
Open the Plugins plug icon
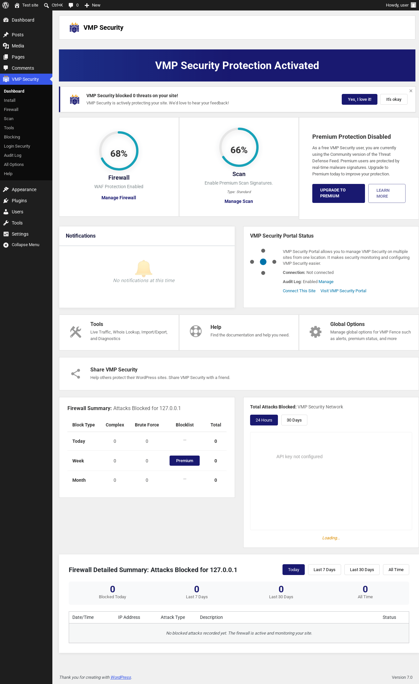point(6,201)
